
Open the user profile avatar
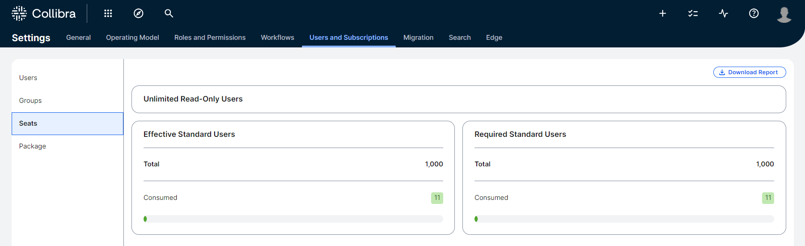coord(784,14)
